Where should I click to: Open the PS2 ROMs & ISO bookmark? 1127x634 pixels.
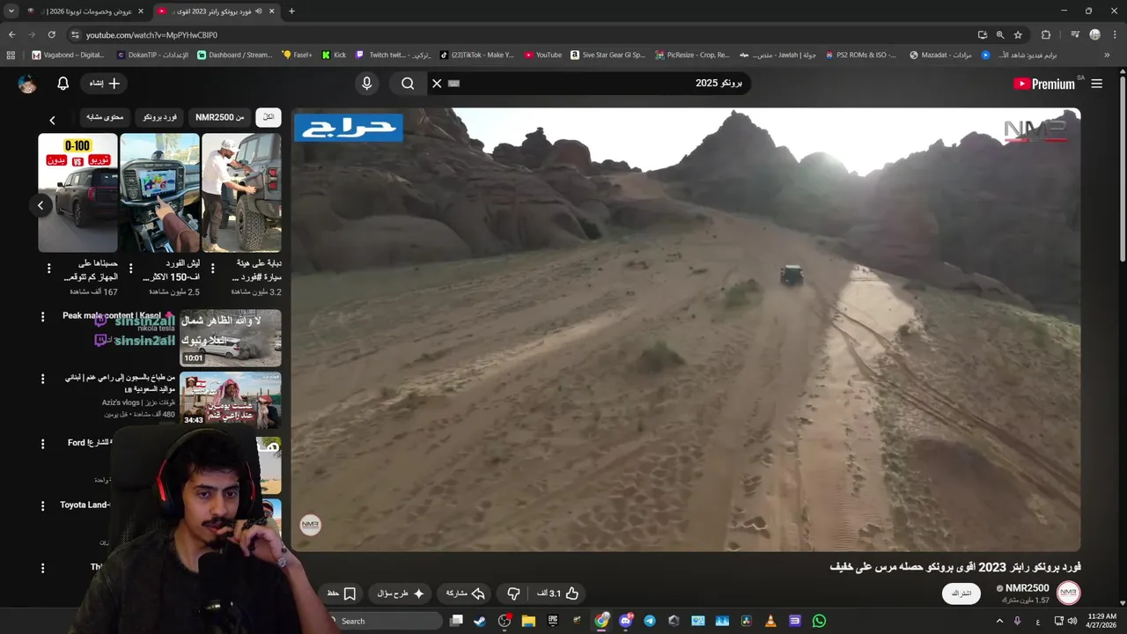[861, 55]
